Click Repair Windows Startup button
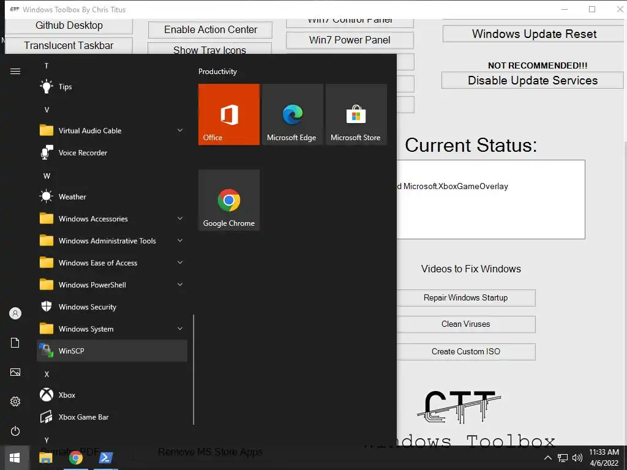The image size is (627, 470). pos(466,298)
